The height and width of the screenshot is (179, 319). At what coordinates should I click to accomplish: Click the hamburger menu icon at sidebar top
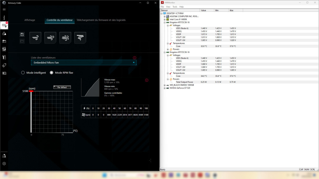[4, 9]
